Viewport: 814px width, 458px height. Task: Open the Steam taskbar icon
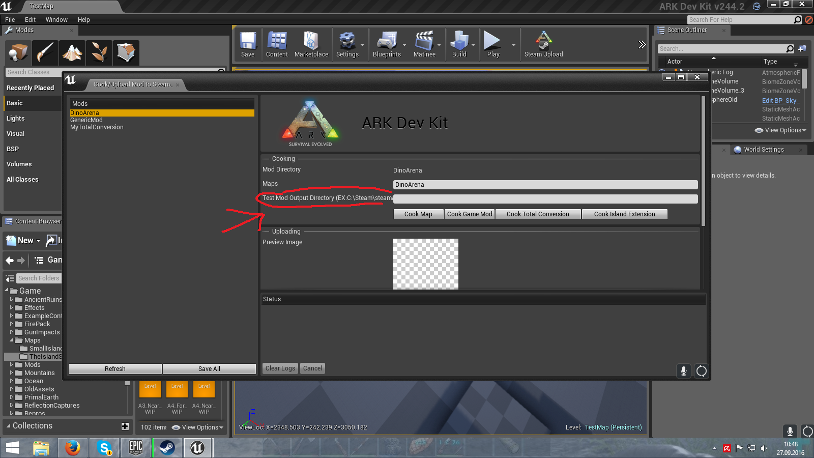pos(167,448)
